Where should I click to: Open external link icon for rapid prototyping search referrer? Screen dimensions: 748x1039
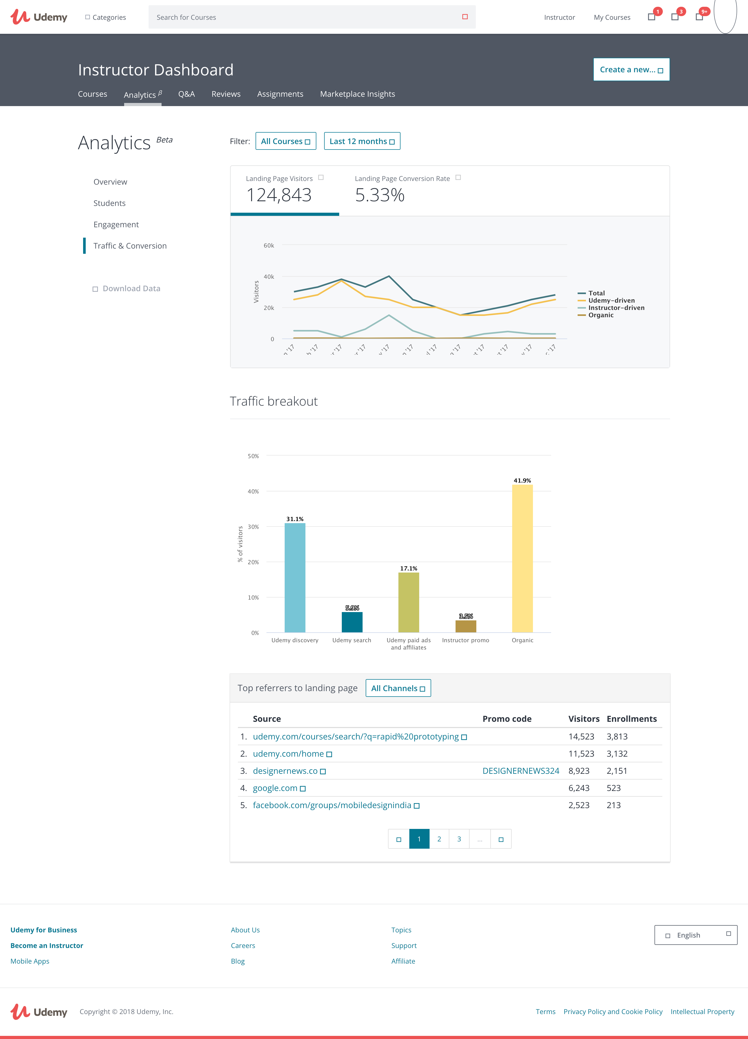[464, 737]
